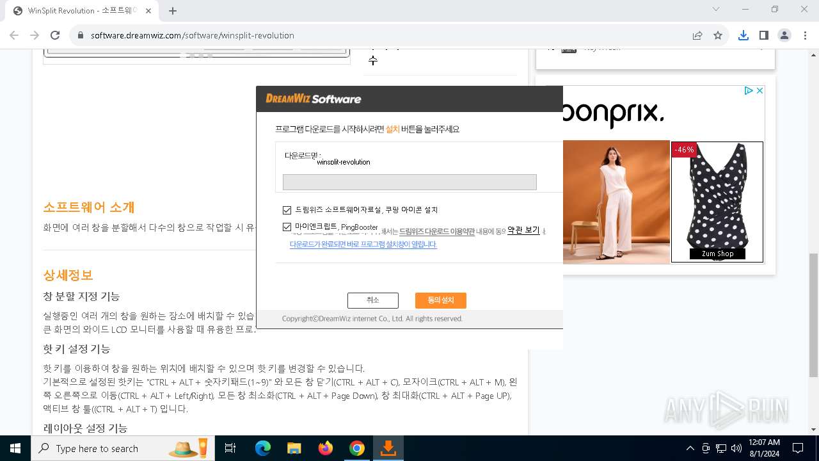This screenshot has width=819, height=461.
Task: Click the download progress bar
Action: click(x=409, y=182)
